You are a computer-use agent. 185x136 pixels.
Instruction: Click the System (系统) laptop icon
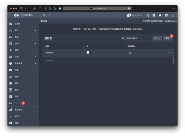pos(10,37)
